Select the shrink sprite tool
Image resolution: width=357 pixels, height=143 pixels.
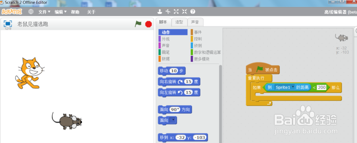(185, 12)
